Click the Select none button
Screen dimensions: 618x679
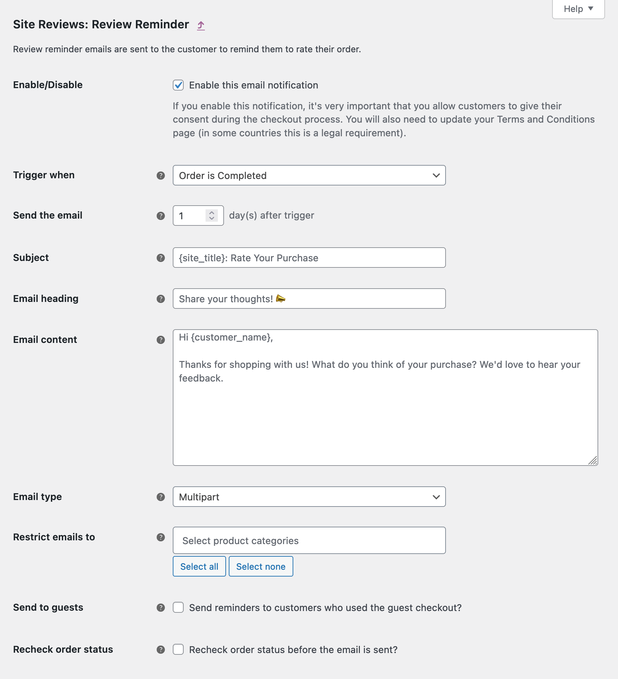(x=261, y=566)
